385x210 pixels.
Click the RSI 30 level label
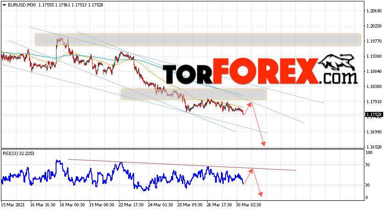click(368, 185)
